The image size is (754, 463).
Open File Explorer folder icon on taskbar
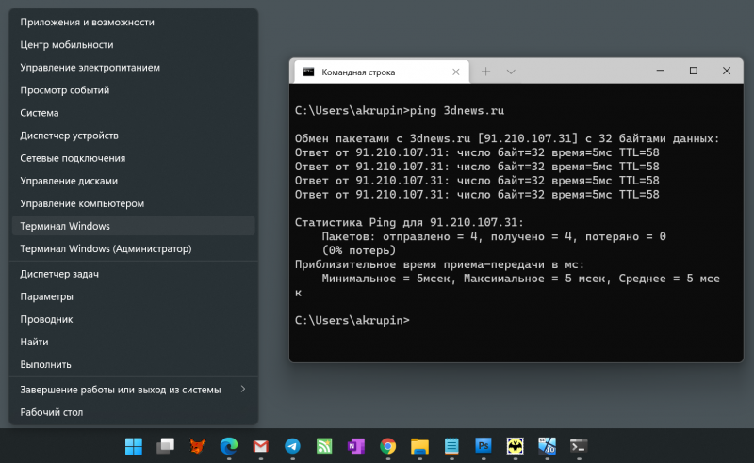pos(420,446)
